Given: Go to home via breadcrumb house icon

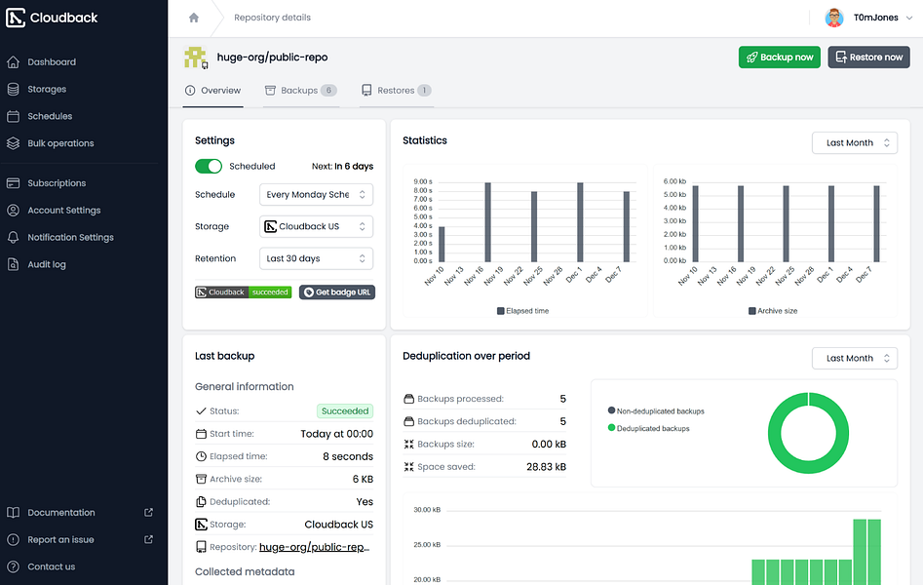Looking at the screenshot, I should (194, 18).
